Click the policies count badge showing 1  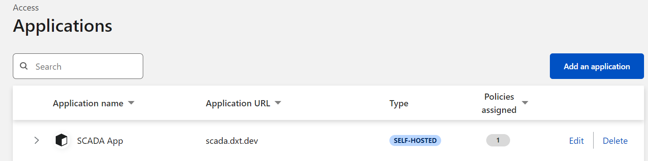498,141
